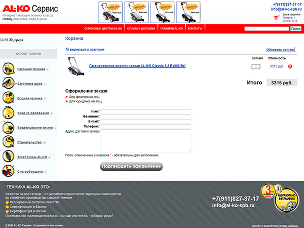Open the AL-KO accessories category icon
The width and height of the screenshot is (304, 228).
(8, 156)
